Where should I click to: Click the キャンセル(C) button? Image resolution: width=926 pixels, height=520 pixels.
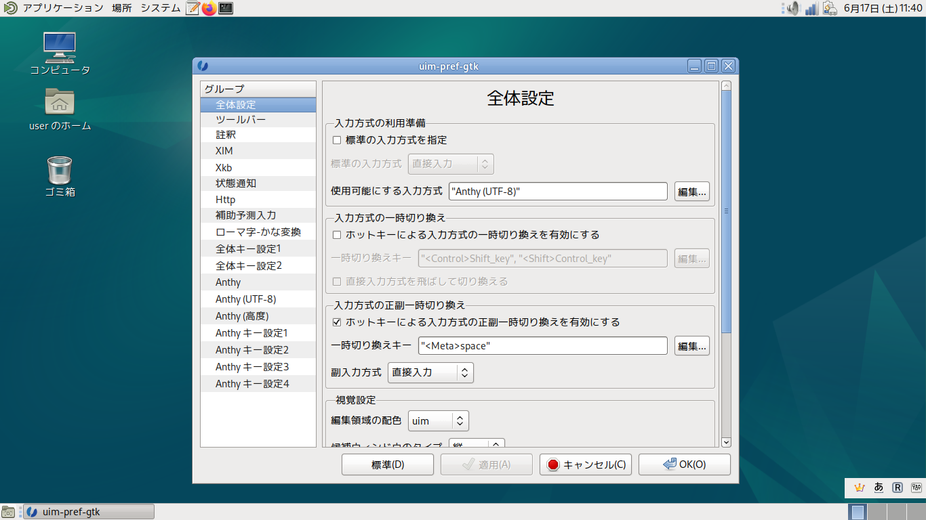click(586, 464)
